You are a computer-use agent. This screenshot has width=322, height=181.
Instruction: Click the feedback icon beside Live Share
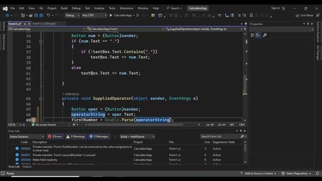[317, 16]
